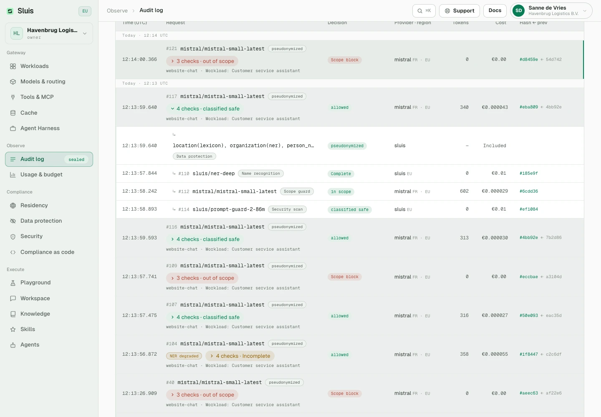
Task: Open the Security page
Action: 49,236
